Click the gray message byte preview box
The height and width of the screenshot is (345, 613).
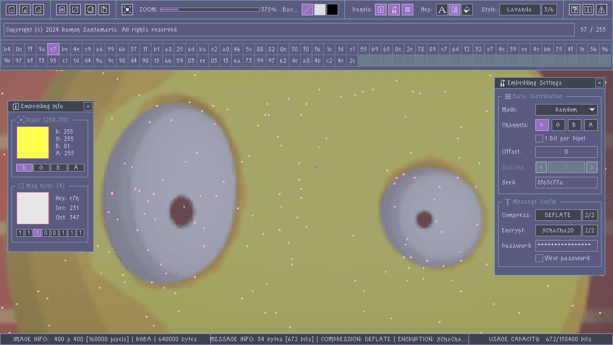(33, 208)
